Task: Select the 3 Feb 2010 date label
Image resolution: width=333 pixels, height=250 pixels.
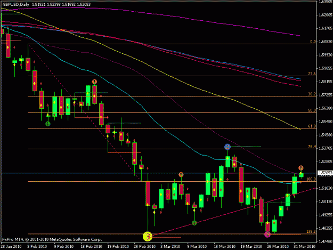Action: 37,247
